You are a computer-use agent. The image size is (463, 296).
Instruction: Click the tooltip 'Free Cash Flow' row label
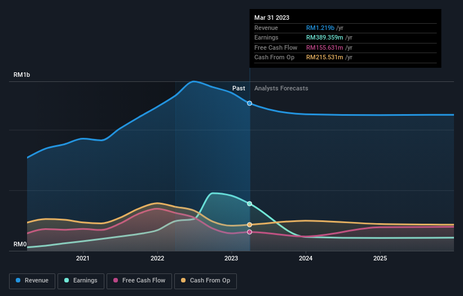click(276, 47)
